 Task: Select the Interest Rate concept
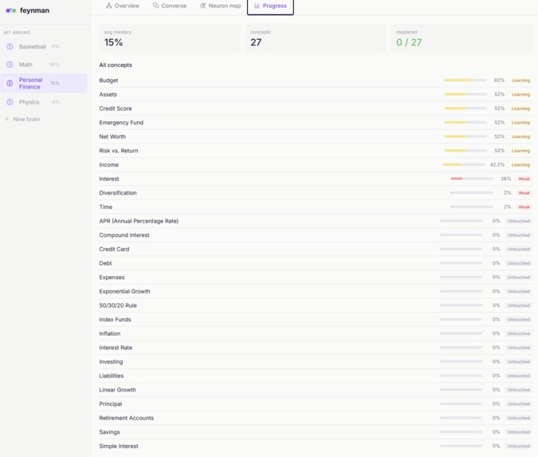316,348
